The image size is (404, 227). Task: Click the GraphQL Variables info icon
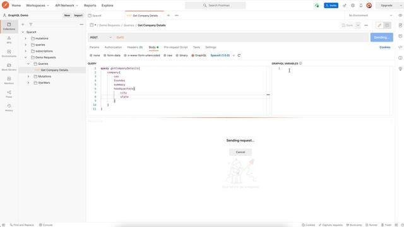pos(300,63)
